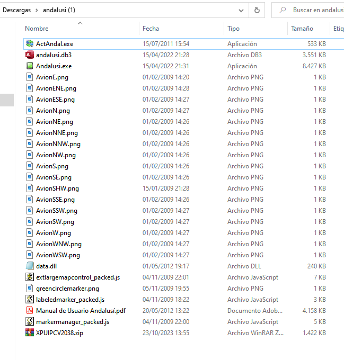Click the AvionNNE.png image icon
This screenshot has width=344, height=360.
[29, 133]
